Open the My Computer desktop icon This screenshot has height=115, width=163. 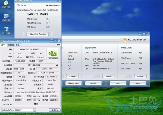[6, 17]
